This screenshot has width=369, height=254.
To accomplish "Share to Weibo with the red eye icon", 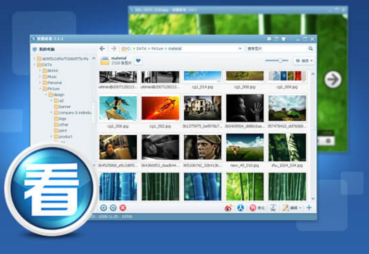I will tap(228, 208).
